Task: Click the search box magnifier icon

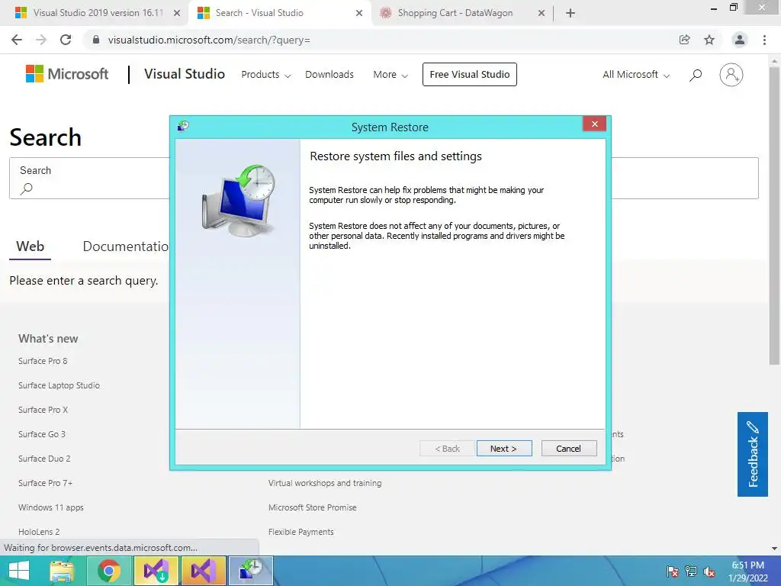Action: click(27, 188)
